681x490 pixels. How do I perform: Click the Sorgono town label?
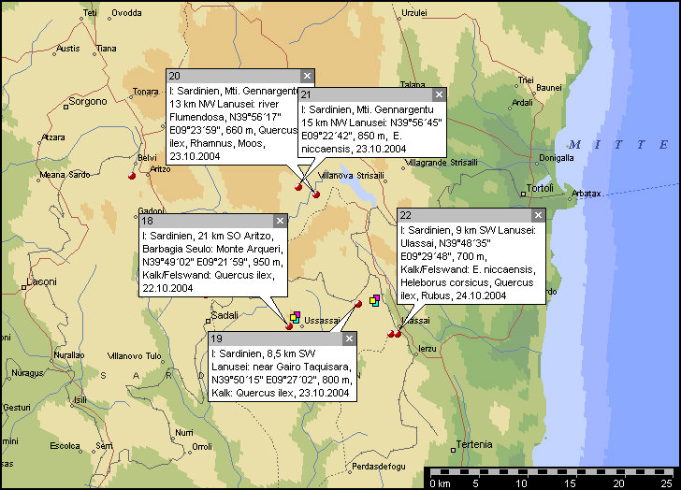89,101
